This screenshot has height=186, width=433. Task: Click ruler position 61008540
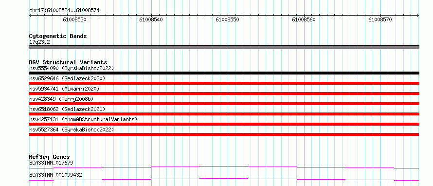pos(151,19)
